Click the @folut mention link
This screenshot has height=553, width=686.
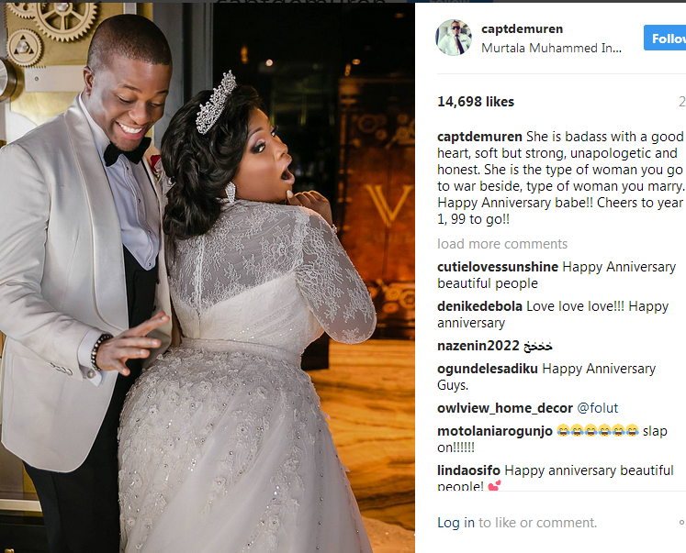[x=598, y=408]
